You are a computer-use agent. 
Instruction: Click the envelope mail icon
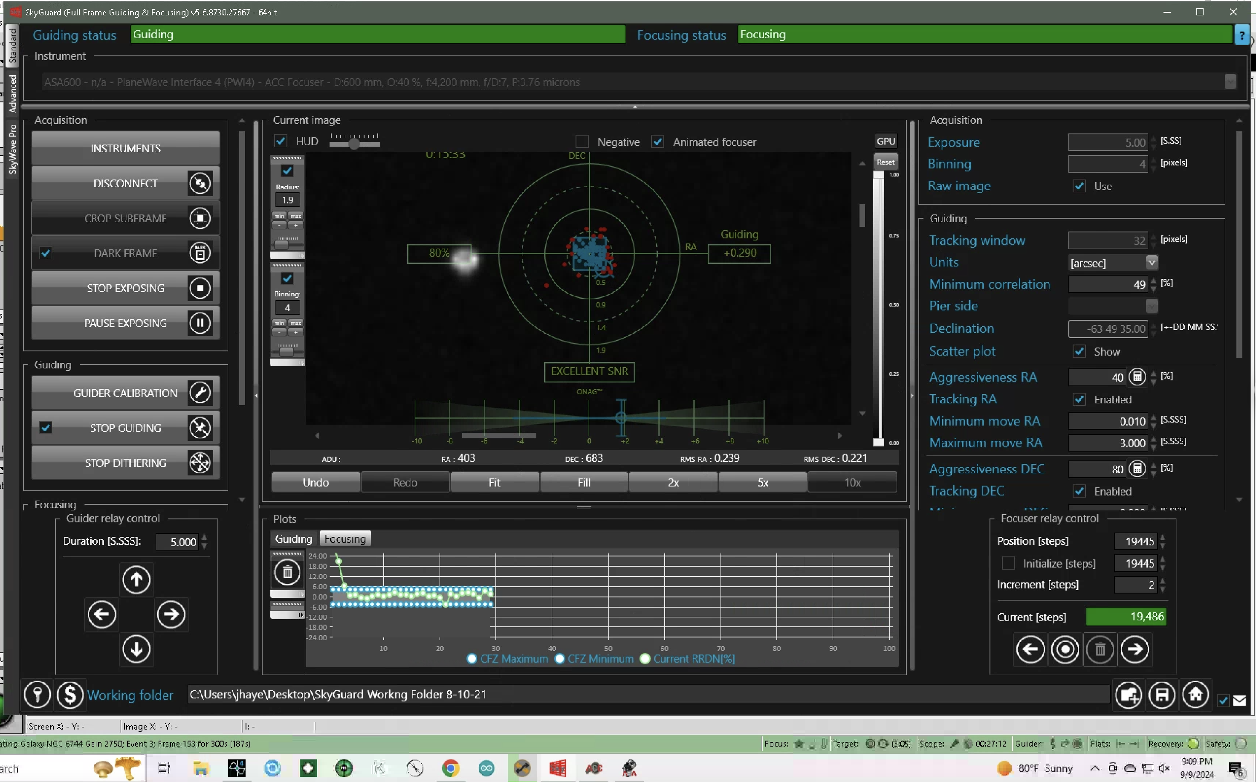coord(1239,701)
